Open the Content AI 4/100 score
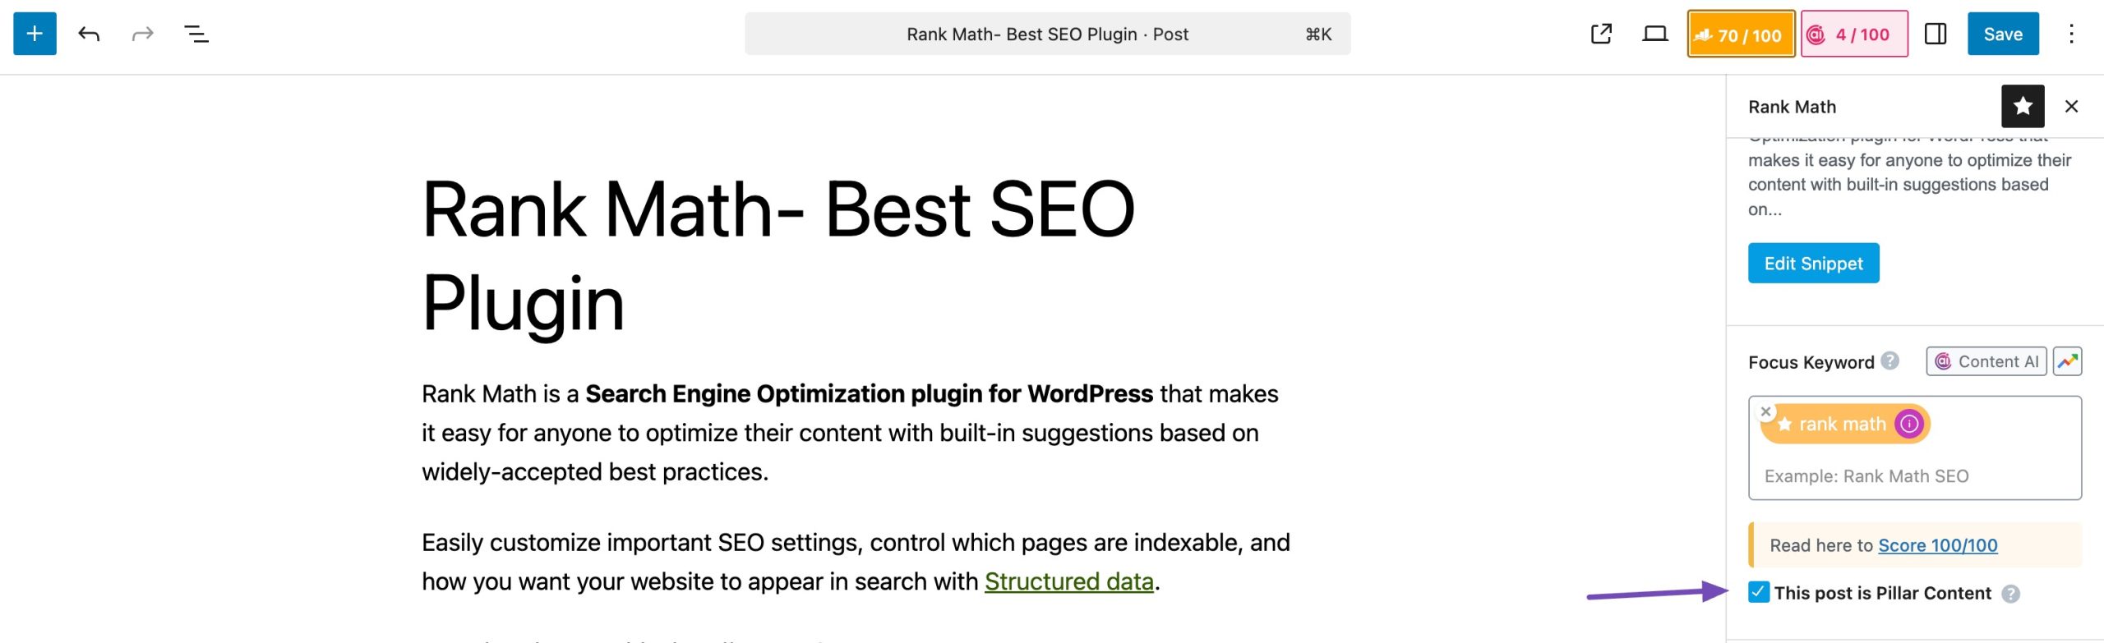The image size is (2104, 643). pyautogui.click(x=1855, y=34)
